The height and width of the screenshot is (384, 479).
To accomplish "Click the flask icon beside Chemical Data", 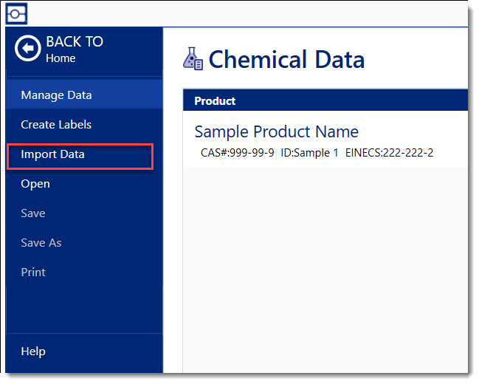I will point(193,59).
